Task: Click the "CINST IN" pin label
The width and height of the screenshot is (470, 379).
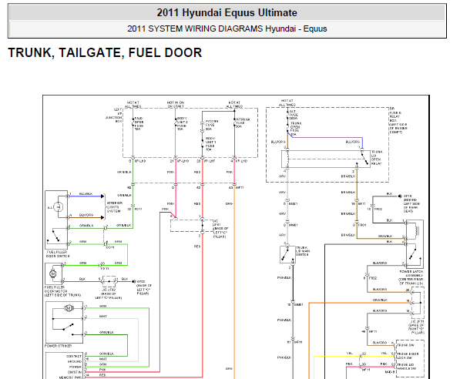Action: tap(75, 372)
